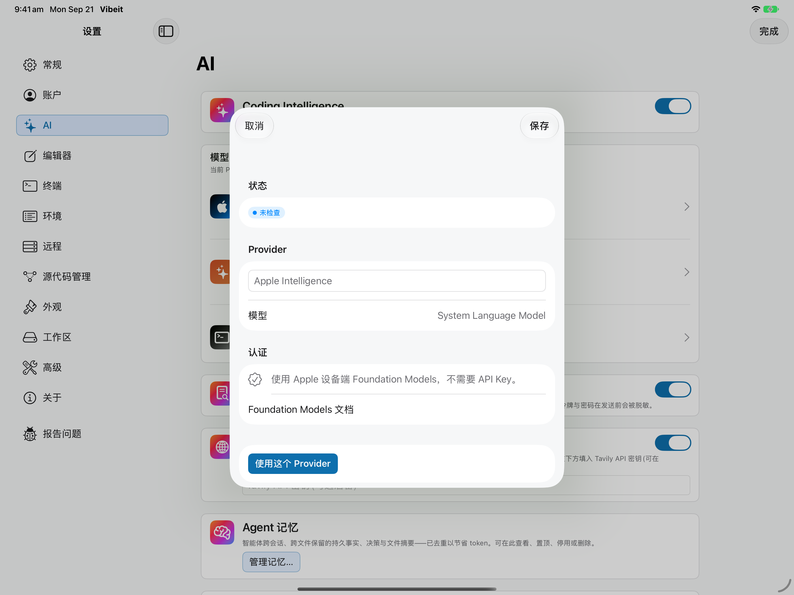
Task: Click 完成 to close settings
Action: (769, 31)
